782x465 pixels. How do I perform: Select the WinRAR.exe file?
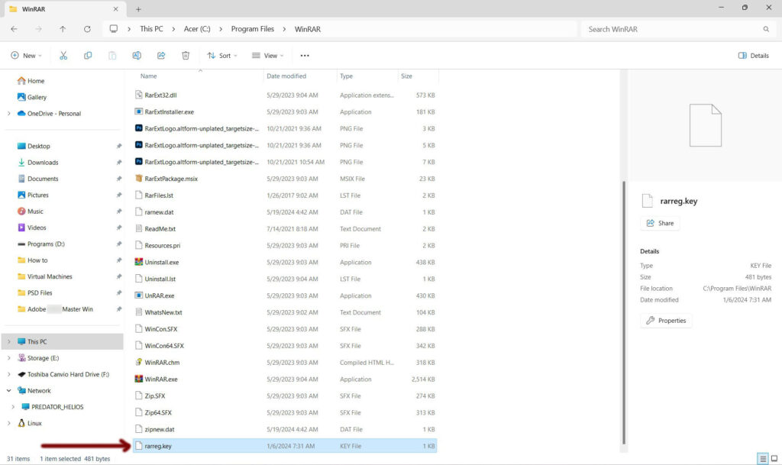(x=161, y=379)
